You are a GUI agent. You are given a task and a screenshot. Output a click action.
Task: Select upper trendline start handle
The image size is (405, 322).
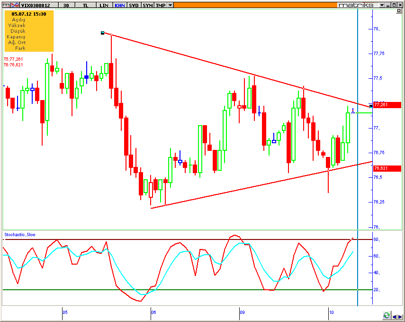pos(102,33)
